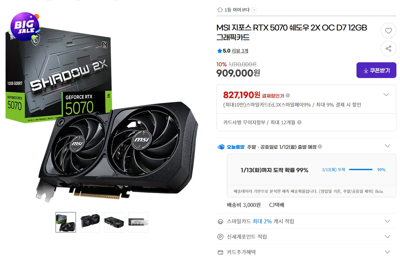Screen dimensions: 400x259
Task: Expand the 827,190원 payment discount details
Action: coord(386,95)
